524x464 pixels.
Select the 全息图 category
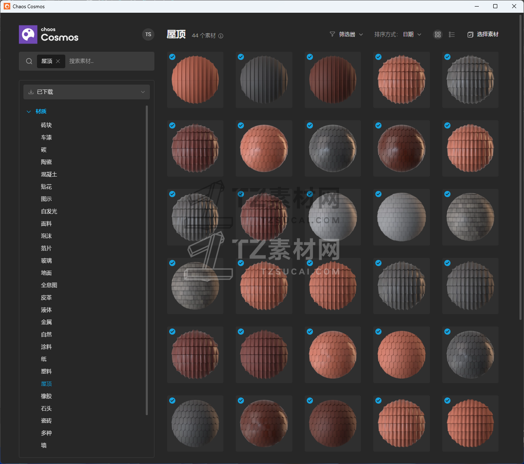(49, 285)
